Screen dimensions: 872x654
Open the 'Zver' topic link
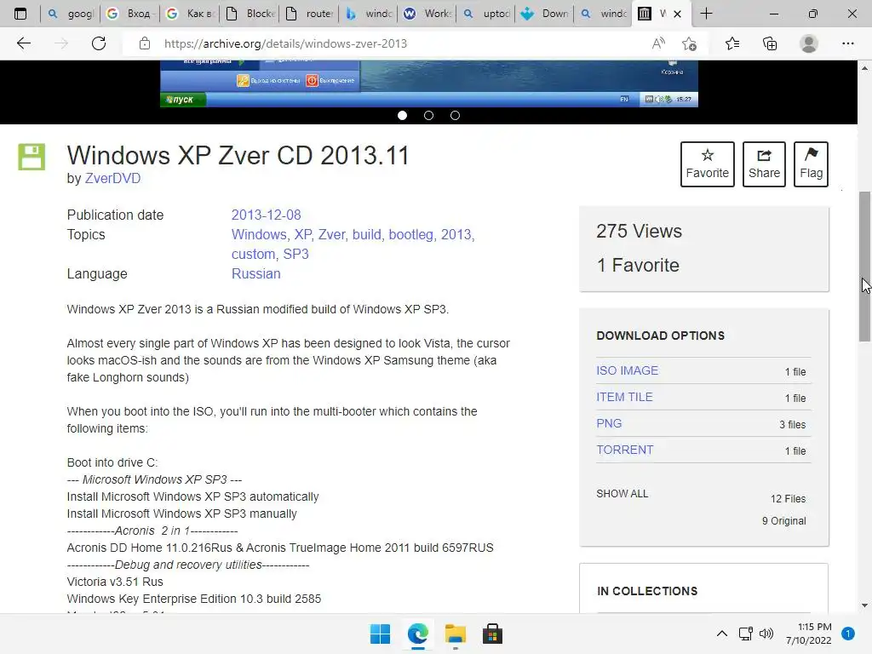333,235
